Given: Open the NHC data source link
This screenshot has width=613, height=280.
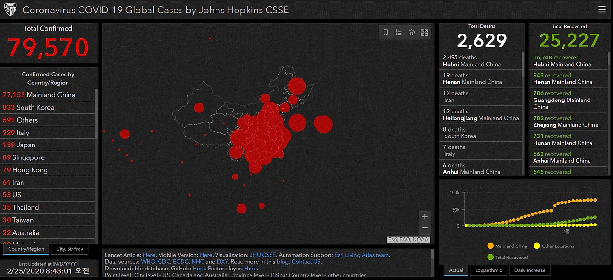Looking at the screenshot, I should [197, 262].
